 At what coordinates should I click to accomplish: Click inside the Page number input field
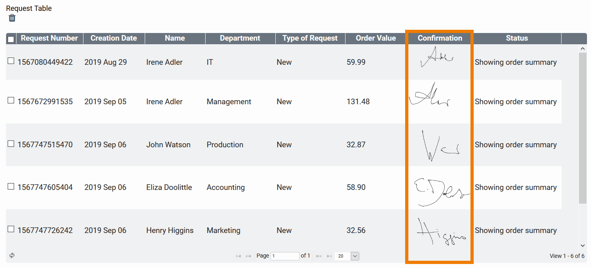[x=285, y=256]
